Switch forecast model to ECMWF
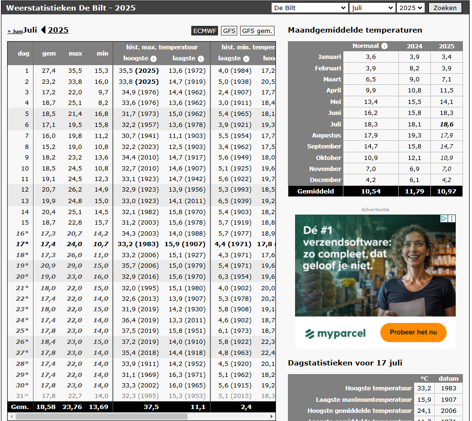Viewport: 472px width, 421px height. [x=205, y=31]
